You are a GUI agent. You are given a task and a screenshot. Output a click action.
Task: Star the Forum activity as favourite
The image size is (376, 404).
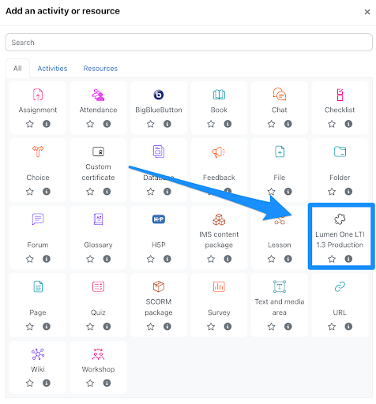click(30, 259)
